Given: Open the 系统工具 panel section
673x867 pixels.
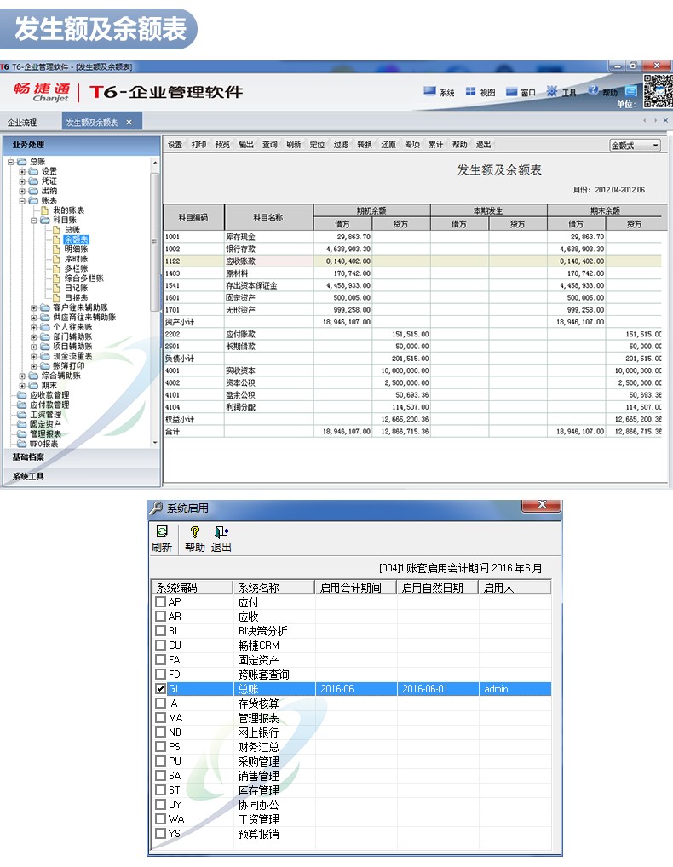Looking at the screenshot, I should point(81,476).
